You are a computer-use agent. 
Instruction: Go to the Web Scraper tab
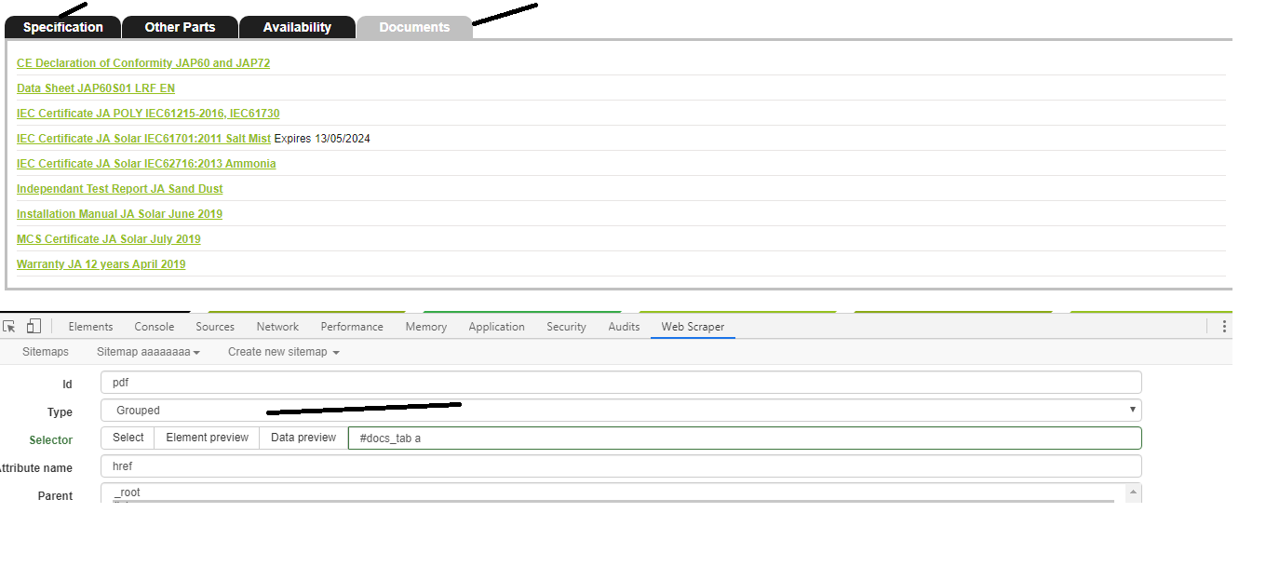693,327
